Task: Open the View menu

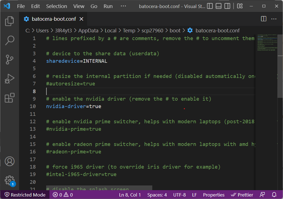Action: (x=79, y=6)
